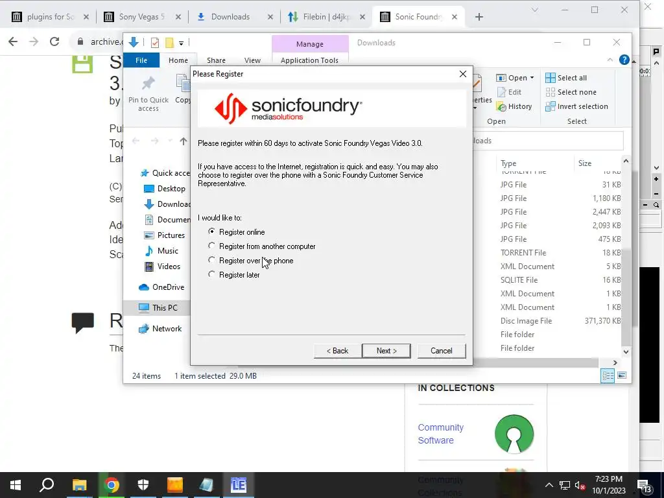Open File Explorer help icon
The height and width of the screenshot is (498, 664).
click(x=624, y=60)
